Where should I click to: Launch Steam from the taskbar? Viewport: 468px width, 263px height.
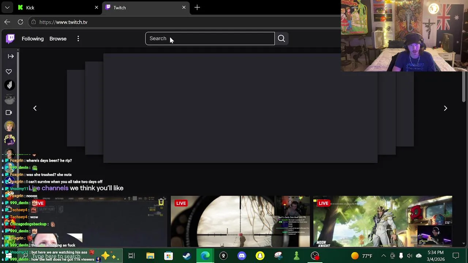pyautogui.click(x=187, y=256)
